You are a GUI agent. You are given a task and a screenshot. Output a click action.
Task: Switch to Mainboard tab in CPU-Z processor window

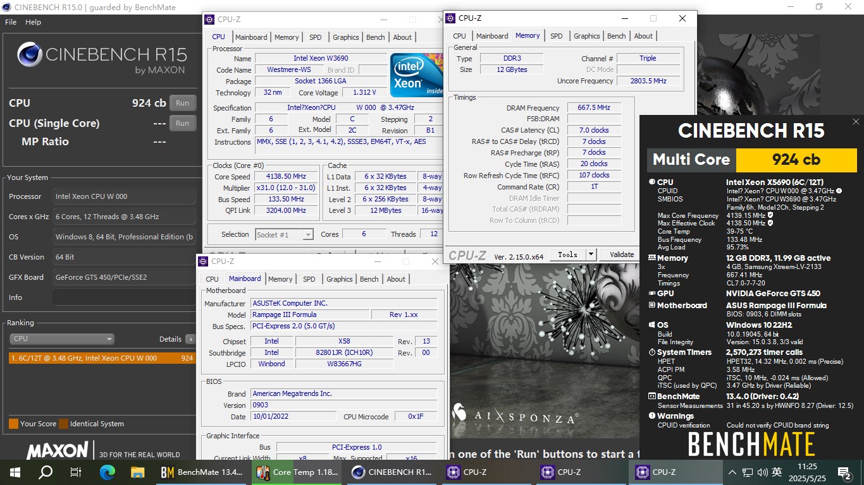251,37
